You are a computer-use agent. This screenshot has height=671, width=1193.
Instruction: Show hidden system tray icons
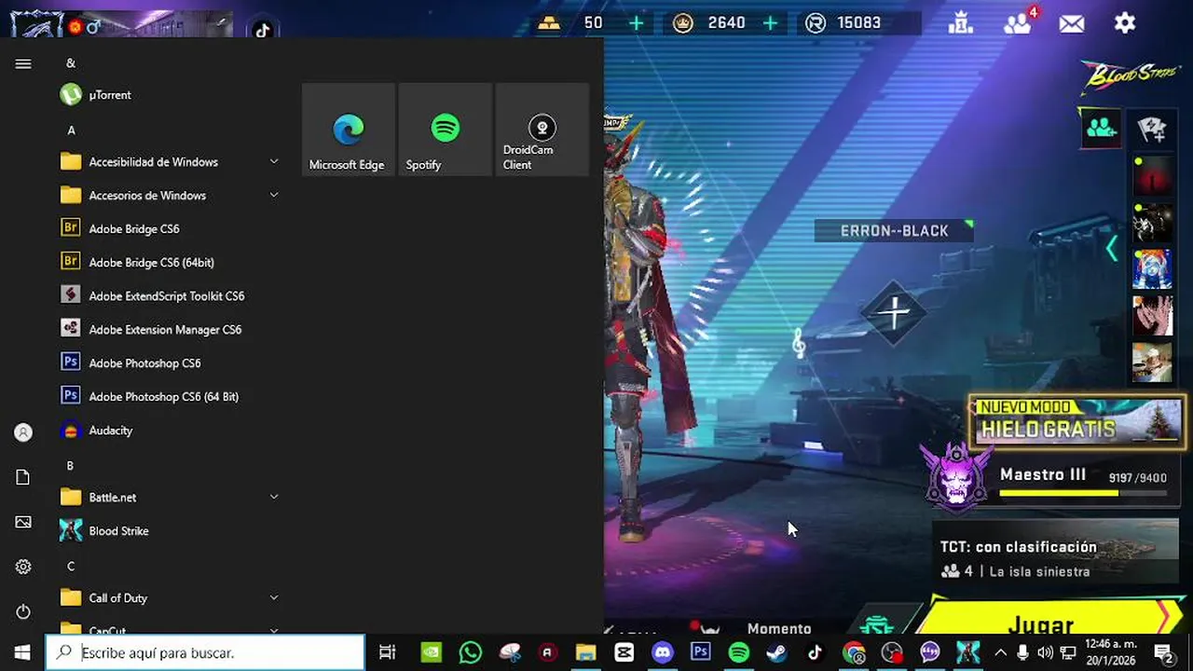click(1000, 652)
